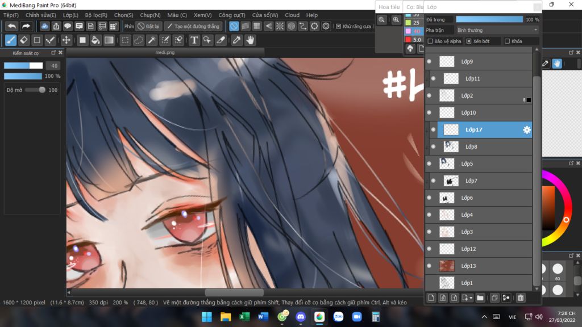Select the Hand pan tool
582x327 pixels.
250,40
